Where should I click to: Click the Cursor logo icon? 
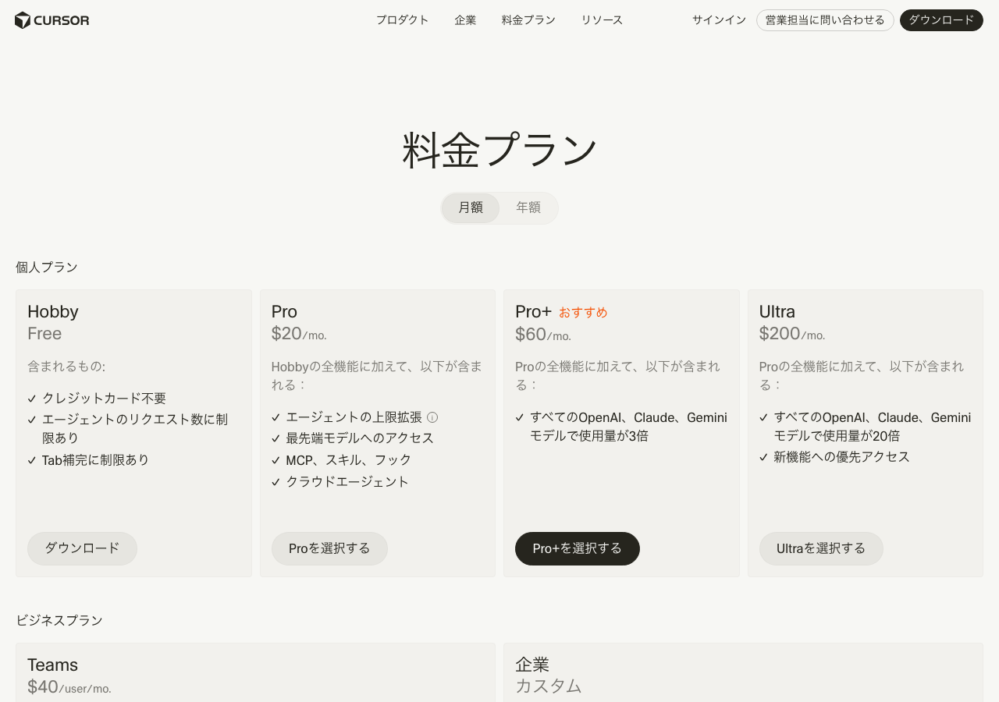click(21, 20)
